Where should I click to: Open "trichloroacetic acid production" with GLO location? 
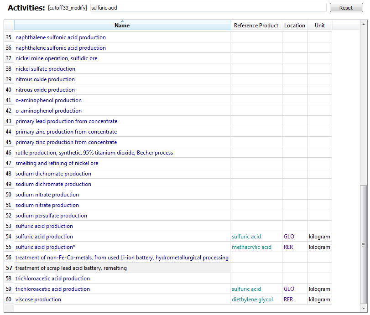pyautogui.click(x=52, y=289)
